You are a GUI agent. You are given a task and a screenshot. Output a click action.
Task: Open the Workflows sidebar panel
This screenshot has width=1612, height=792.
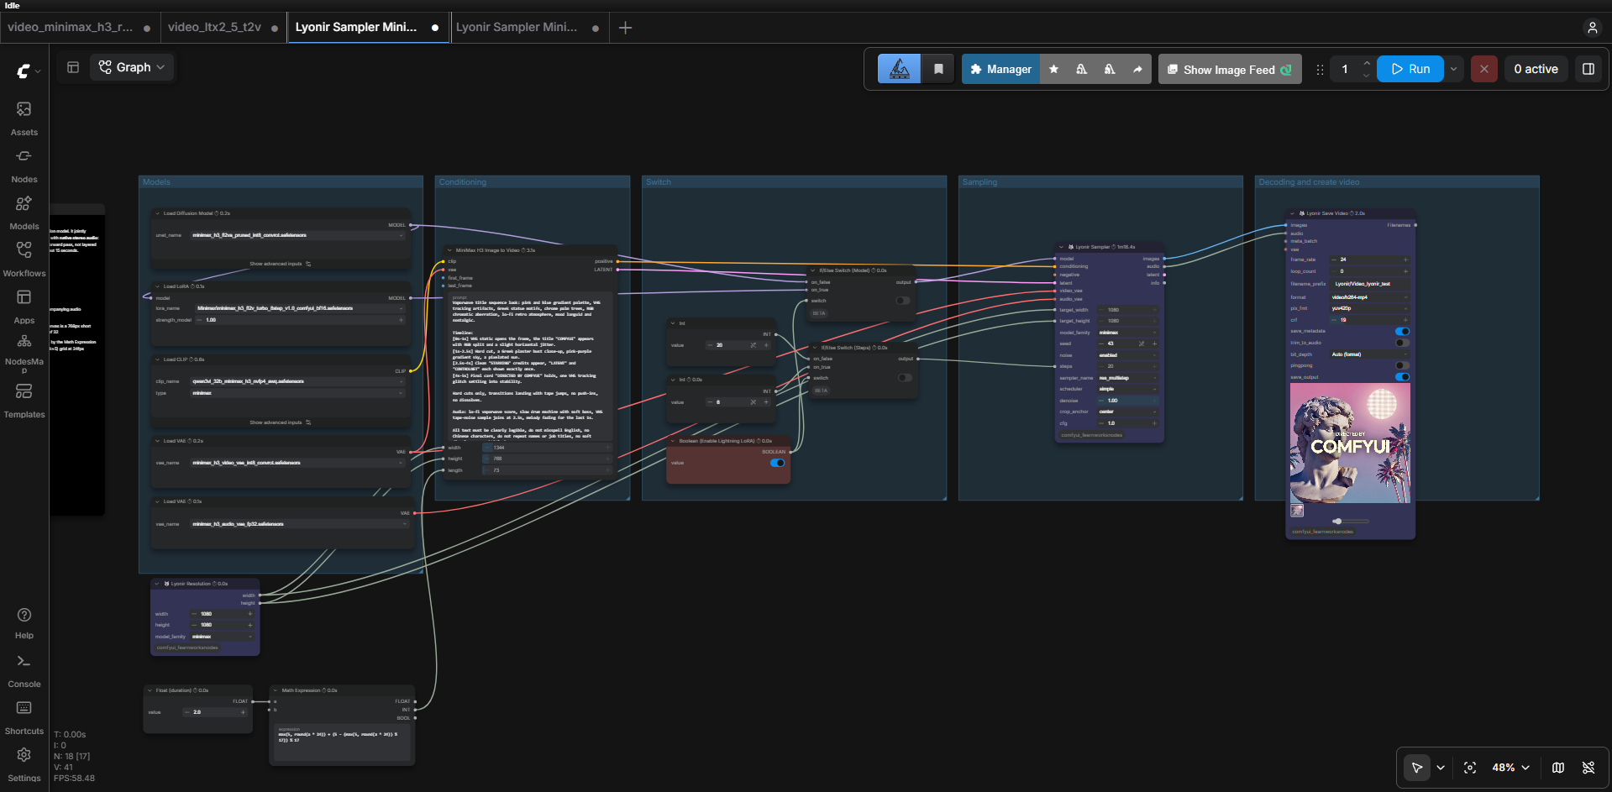(x=24, y=260)
